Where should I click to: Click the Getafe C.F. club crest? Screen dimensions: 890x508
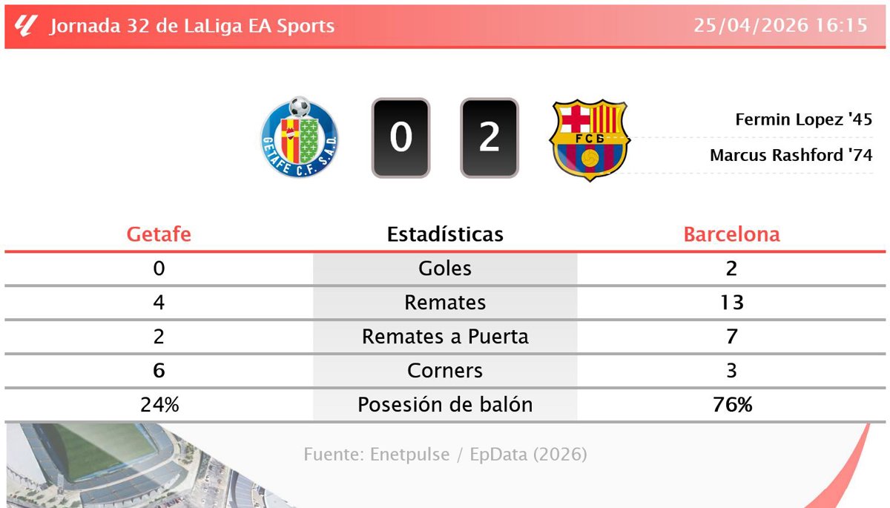pos(300,137)
